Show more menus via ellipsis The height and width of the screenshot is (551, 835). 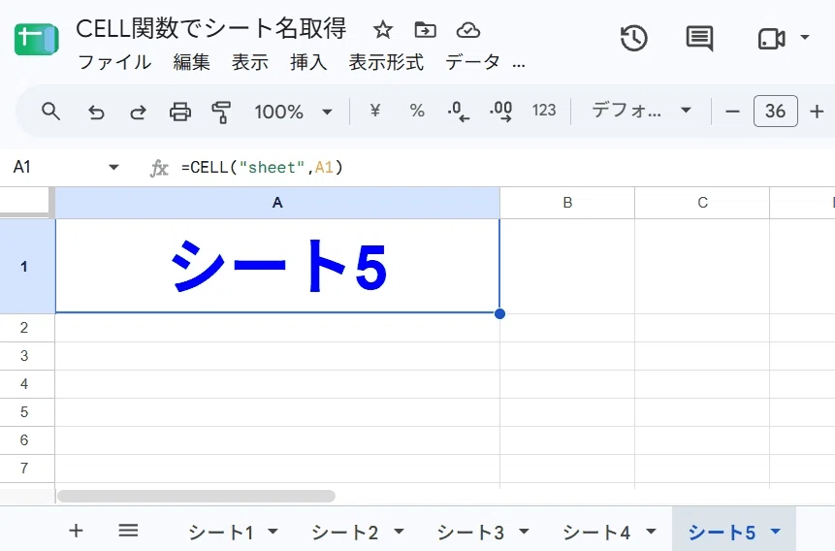pyautogui.click(x=519, y=66)
